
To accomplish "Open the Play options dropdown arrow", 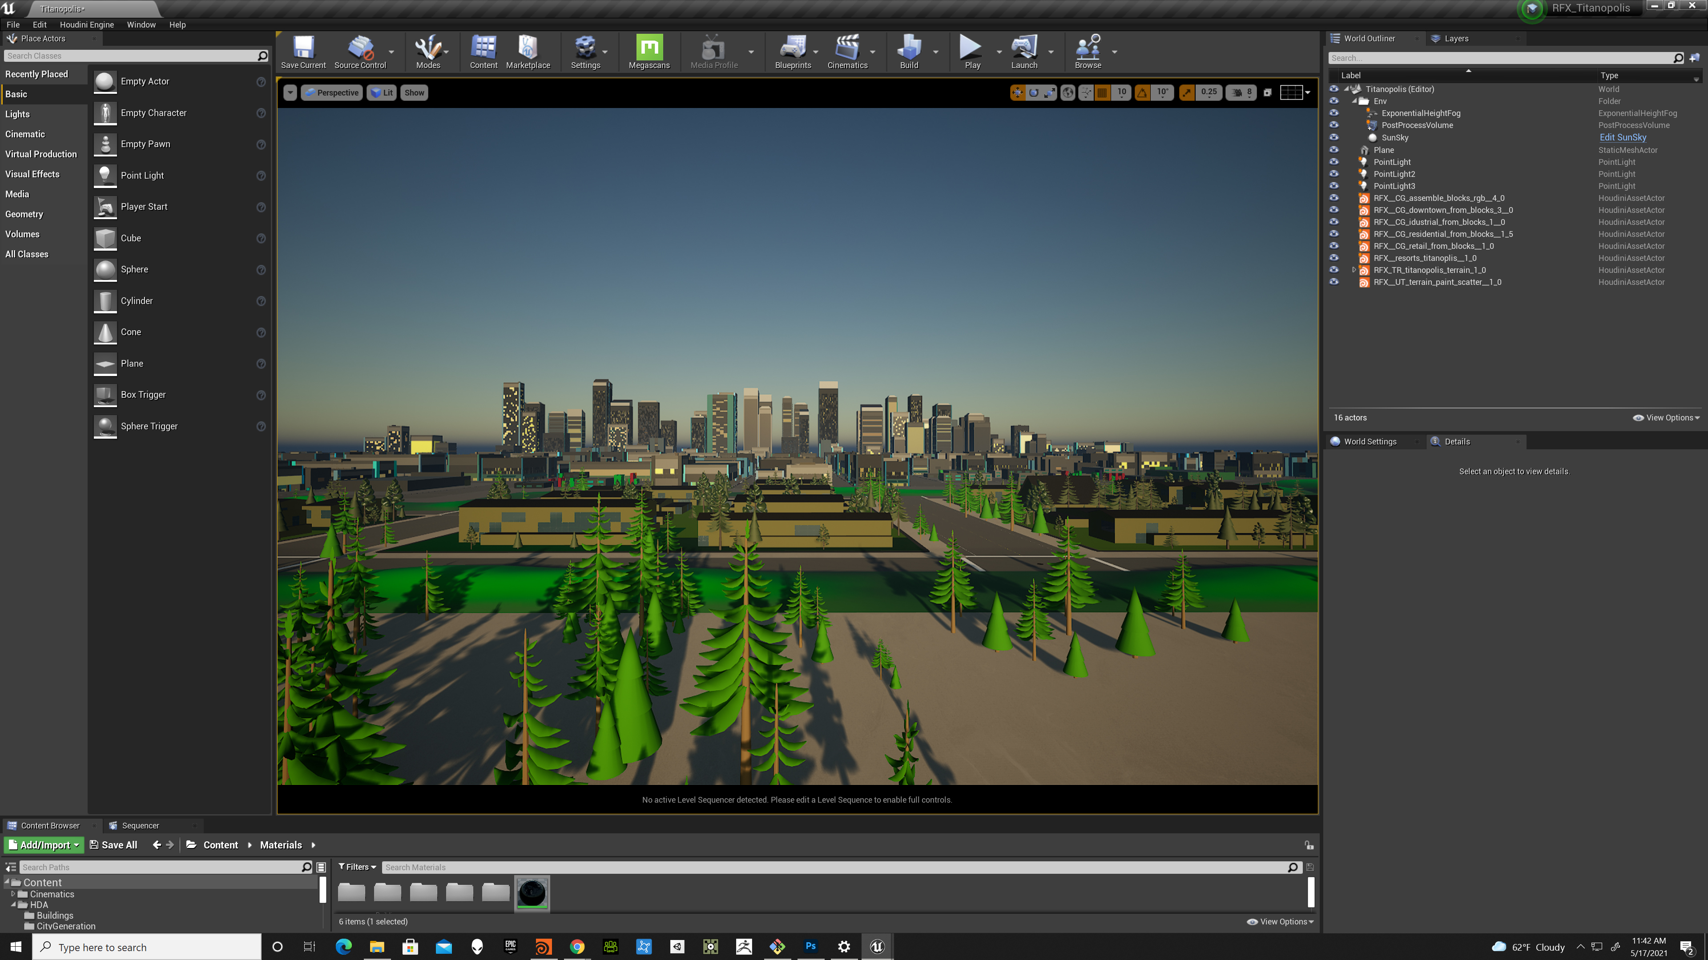I will pos(999,52).
